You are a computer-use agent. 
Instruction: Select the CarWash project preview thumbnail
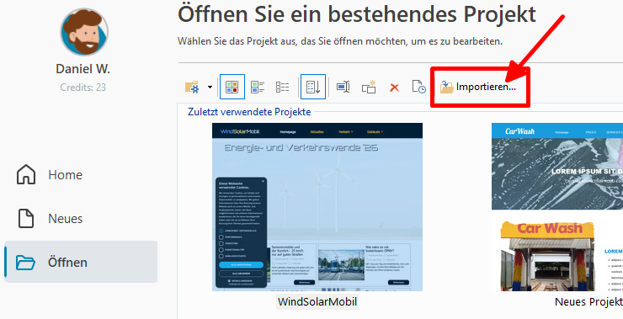pos(557,207)
